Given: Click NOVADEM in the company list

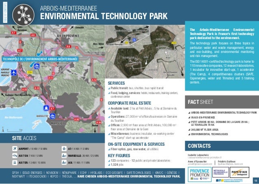Looking at the screenshot, I should (52, 173).
